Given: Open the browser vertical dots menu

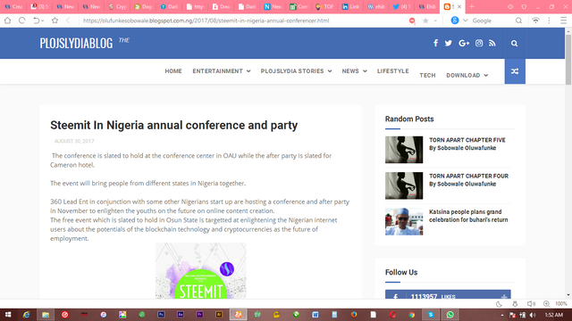Looking at the screenshot, I should [x=549, y=21].
